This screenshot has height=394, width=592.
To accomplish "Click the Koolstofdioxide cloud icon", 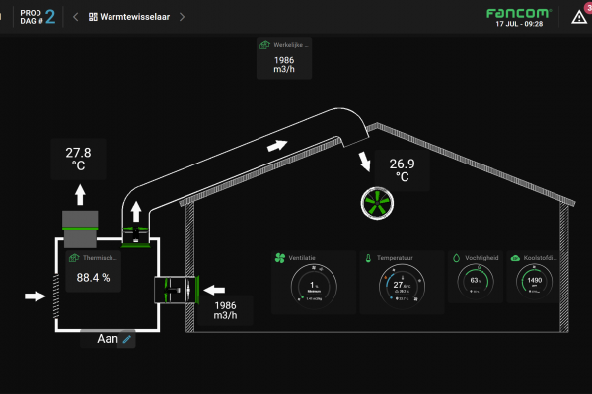I will (x=514, y=258).
